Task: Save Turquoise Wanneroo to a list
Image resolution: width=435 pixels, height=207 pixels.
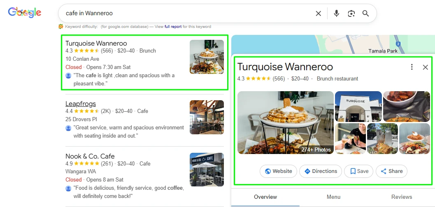Action: click(x=359, y=171)
